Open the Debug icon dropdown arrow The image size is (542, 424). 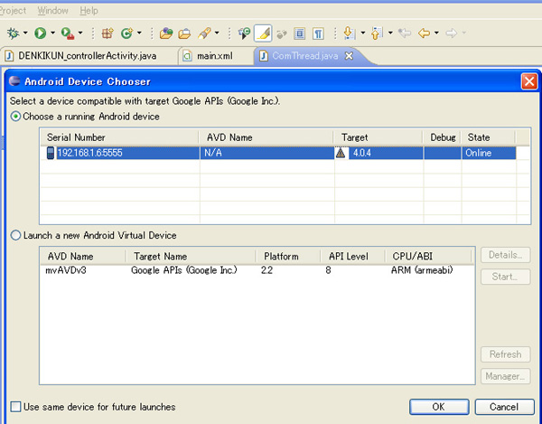[25, 33]
